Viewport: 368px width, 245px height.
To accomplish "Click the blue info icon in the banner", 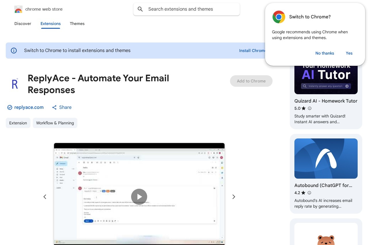I will coord(14,51).
